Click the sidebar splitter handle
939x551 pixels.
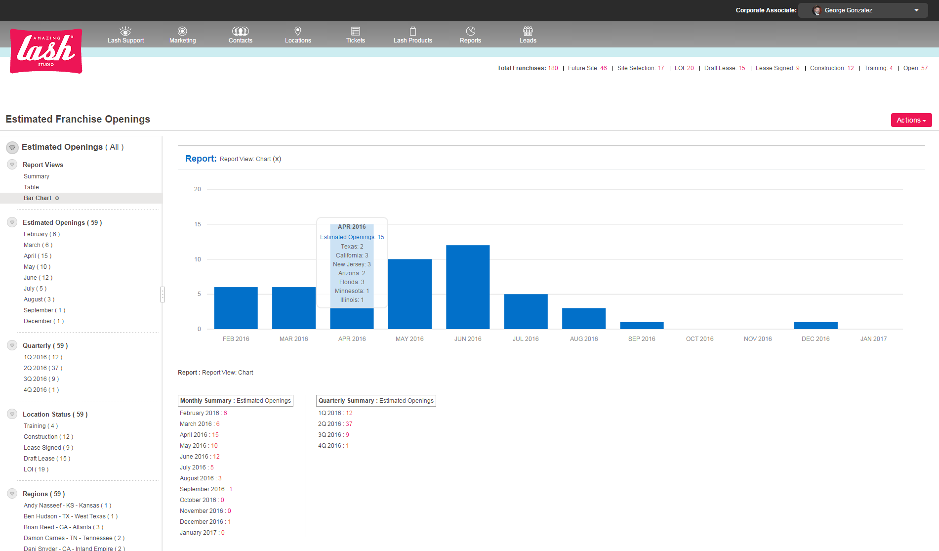tap(163, 295)
